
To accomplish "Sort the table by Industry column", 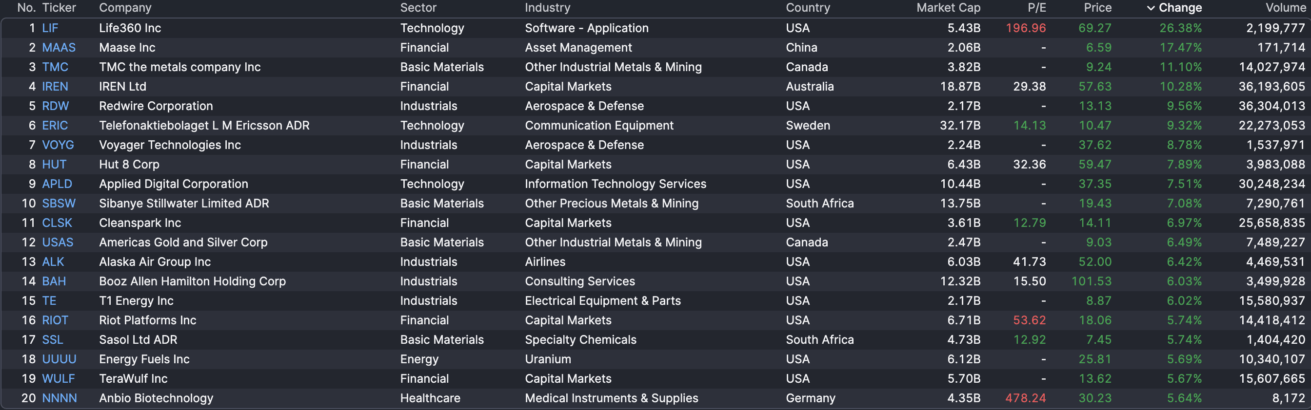I will click(548, 8).
